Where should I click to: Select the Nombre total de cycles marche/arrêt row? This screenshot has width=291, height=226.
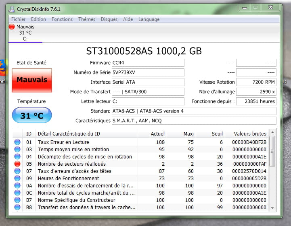[x=141, y=193]
